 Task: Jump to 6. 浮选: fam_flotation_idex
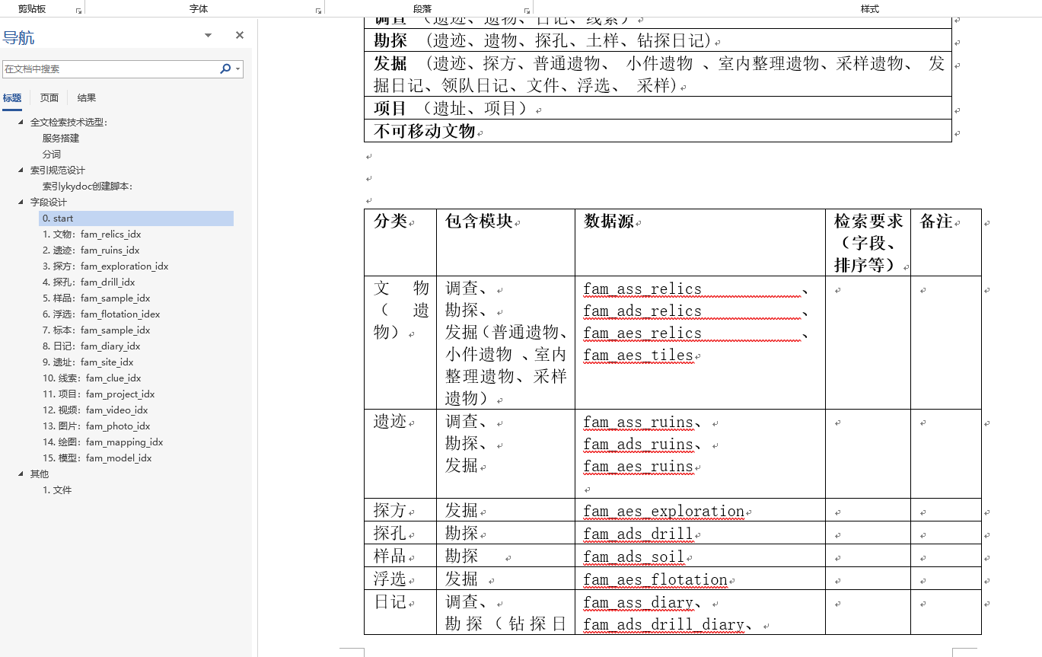click(101, 314)
